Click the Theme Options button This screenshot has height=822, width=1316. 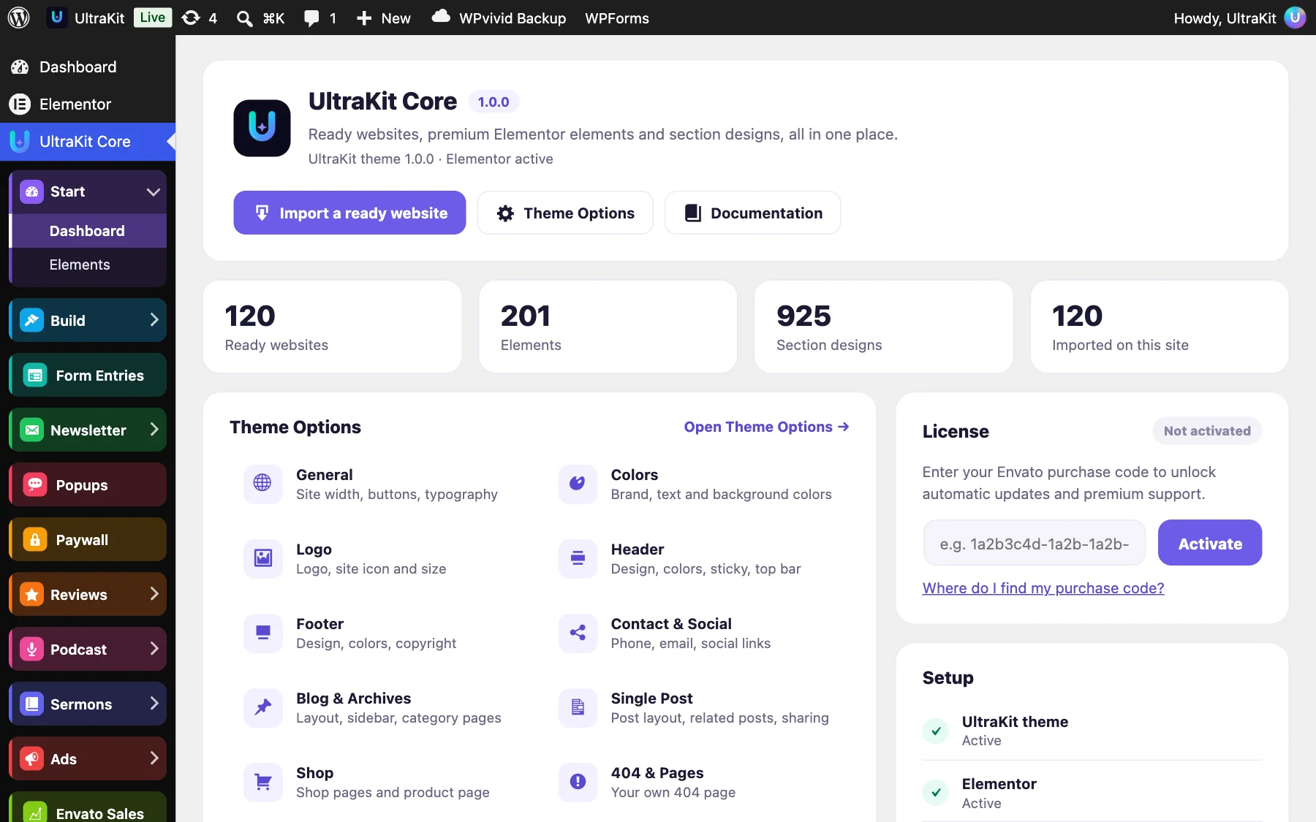point(565,213)
